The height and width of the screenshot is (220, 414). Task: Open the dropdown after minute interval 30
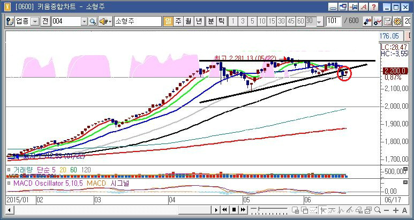pos(318,21)
